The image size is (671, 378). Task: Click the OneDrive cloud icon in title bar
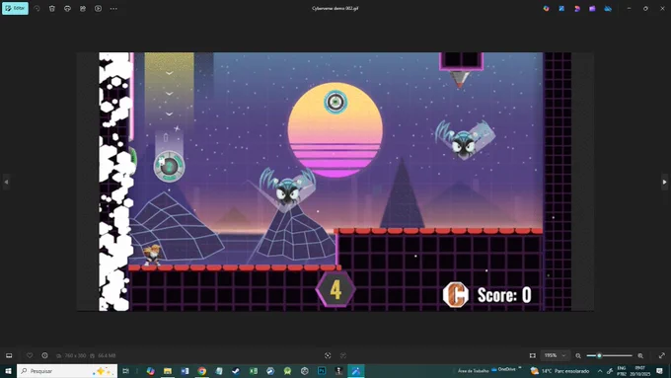608,8
